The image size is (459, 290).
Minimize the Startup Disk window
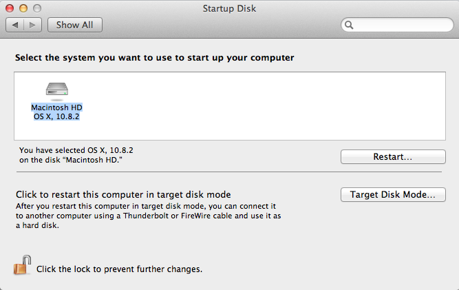coord(23,8)
